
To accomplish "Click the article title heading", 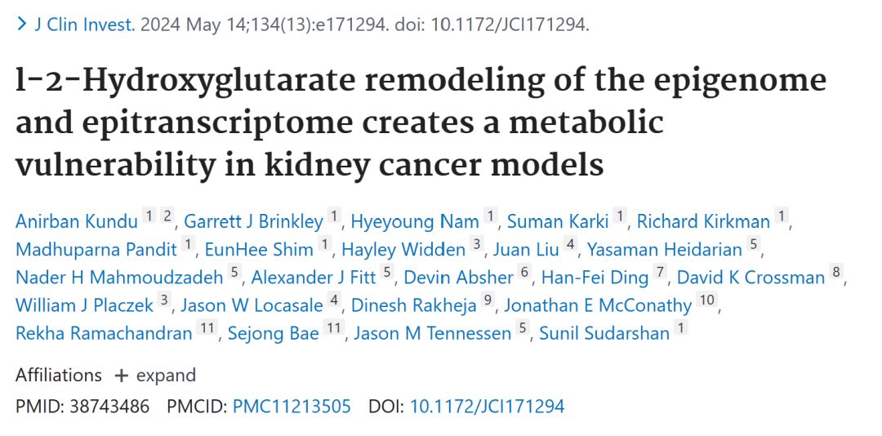I will pos(421,122).
